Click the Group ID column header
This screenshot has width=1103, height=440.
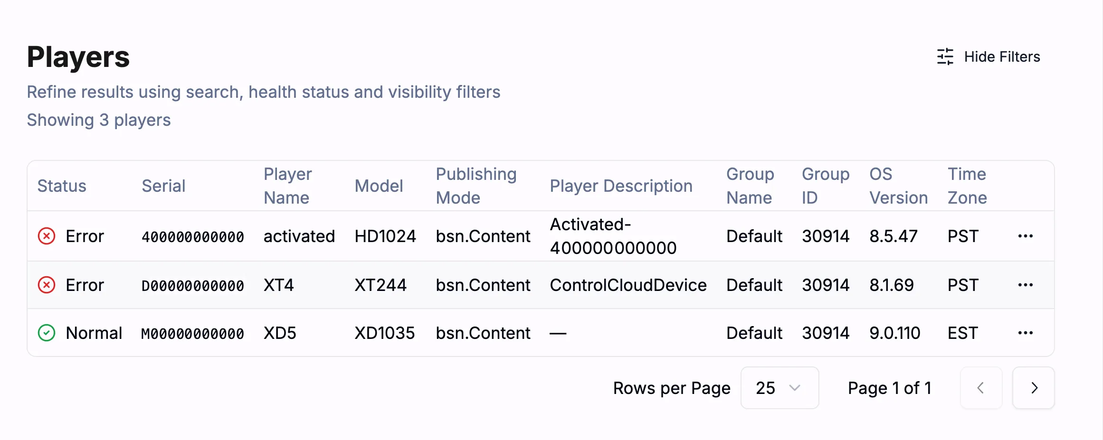pos(826,186)
